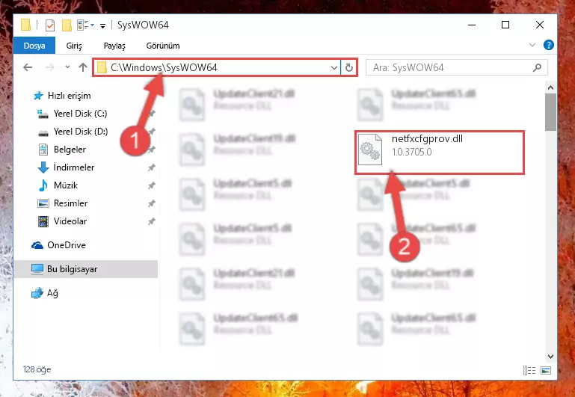The height and width of the screenshot is (397, 575).
Task: Open Belgeler folder in sidebar
Action: (70, 150)
